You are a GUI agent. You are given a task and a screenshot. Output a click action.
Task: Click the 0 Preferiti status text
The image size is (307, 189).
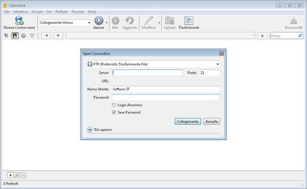point(11,184)
